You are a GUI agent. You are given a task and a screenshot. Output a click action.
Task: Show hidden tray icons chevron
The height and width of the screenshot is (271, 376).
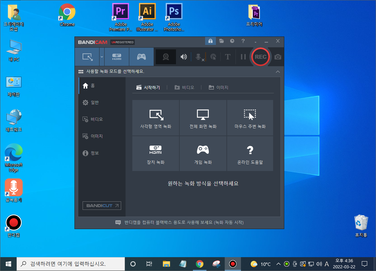pyautogui.click(x=279, y=264)
